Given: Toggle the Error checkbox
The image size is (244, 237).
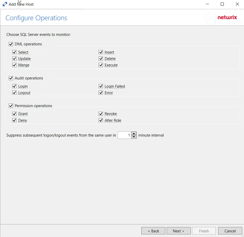Looking at the screenshot, I should 101,93.
